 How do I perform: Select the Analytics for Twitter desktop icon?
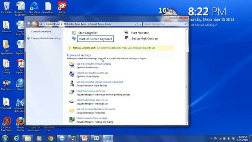point(20,9)
